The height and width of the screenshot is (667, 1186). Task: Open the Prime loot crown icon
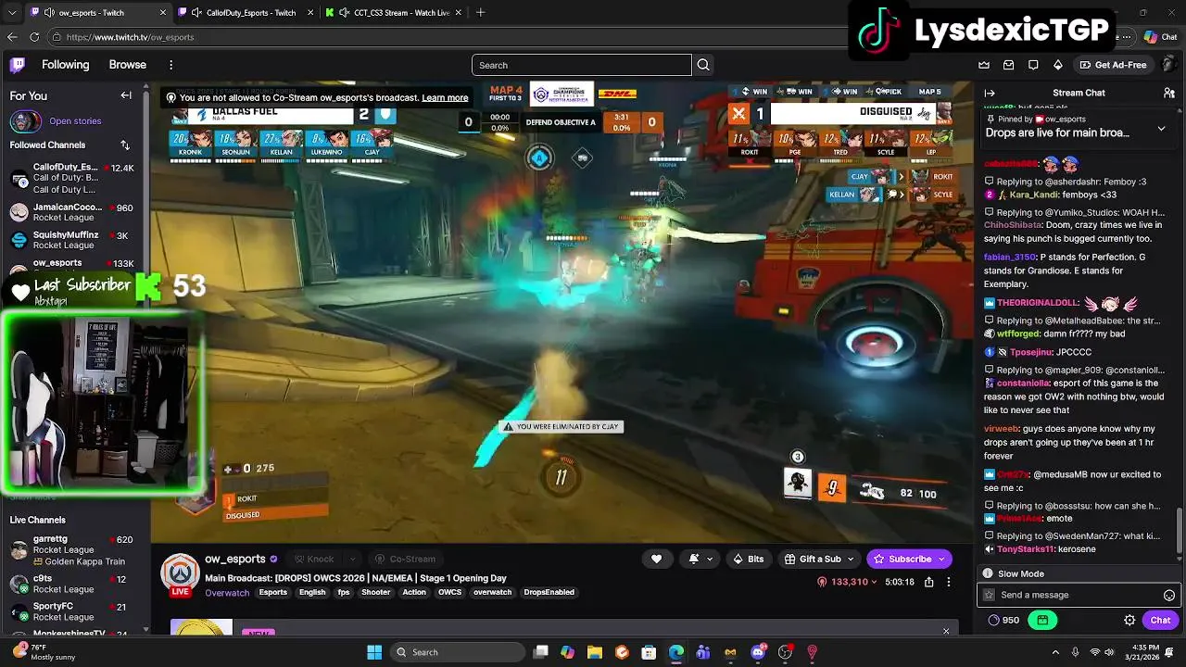tap(984, 65)
